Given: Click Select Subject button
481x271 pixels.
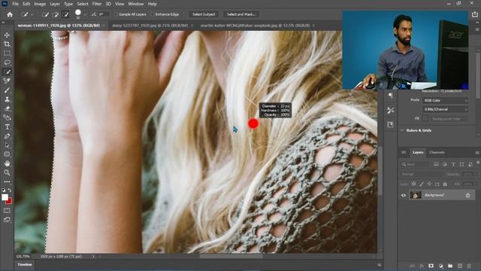Looking at the screenshot, I should (x=204, y=14).
